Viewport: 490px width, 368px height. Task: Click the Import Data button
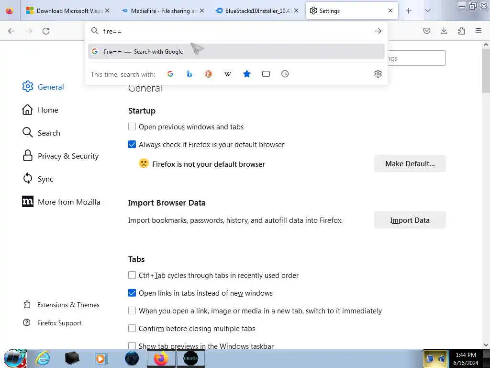410,220
